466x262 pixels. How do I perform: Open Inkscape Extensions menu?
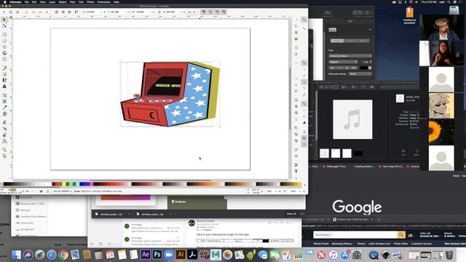pos(103,2)
